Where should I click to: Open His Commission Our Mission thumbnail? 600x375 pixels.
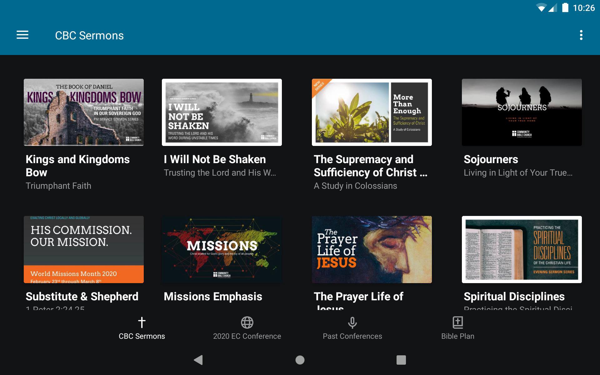[84, 249]
